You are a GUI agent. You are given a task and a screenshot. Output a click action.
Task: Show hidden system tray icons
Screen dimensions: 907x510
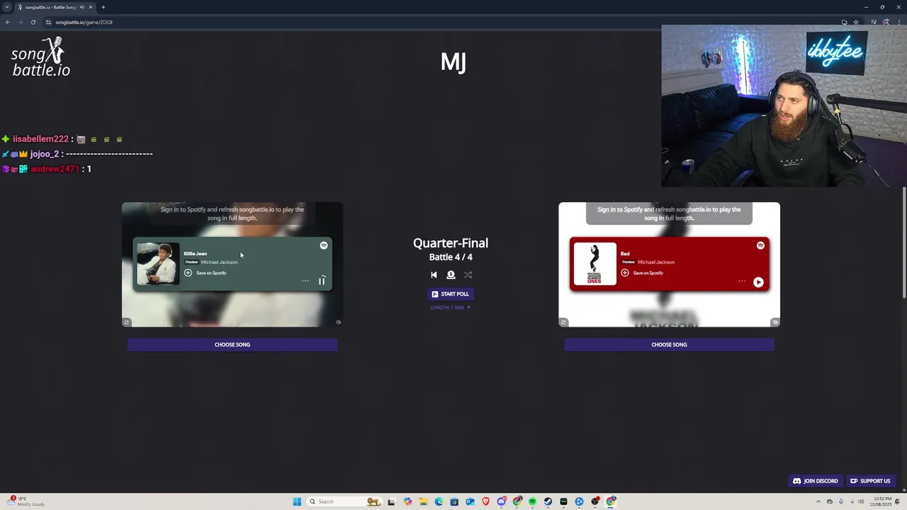pyautogui.click(x=818, y=501)
